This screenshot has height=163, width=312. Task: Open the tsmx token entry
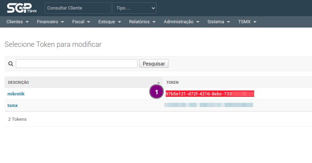pyautogui.click(x=12, y=106)
